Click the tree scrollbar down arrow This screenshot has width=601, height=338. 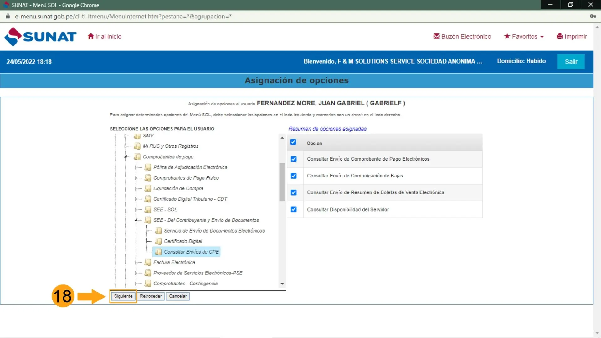[282, 284]
